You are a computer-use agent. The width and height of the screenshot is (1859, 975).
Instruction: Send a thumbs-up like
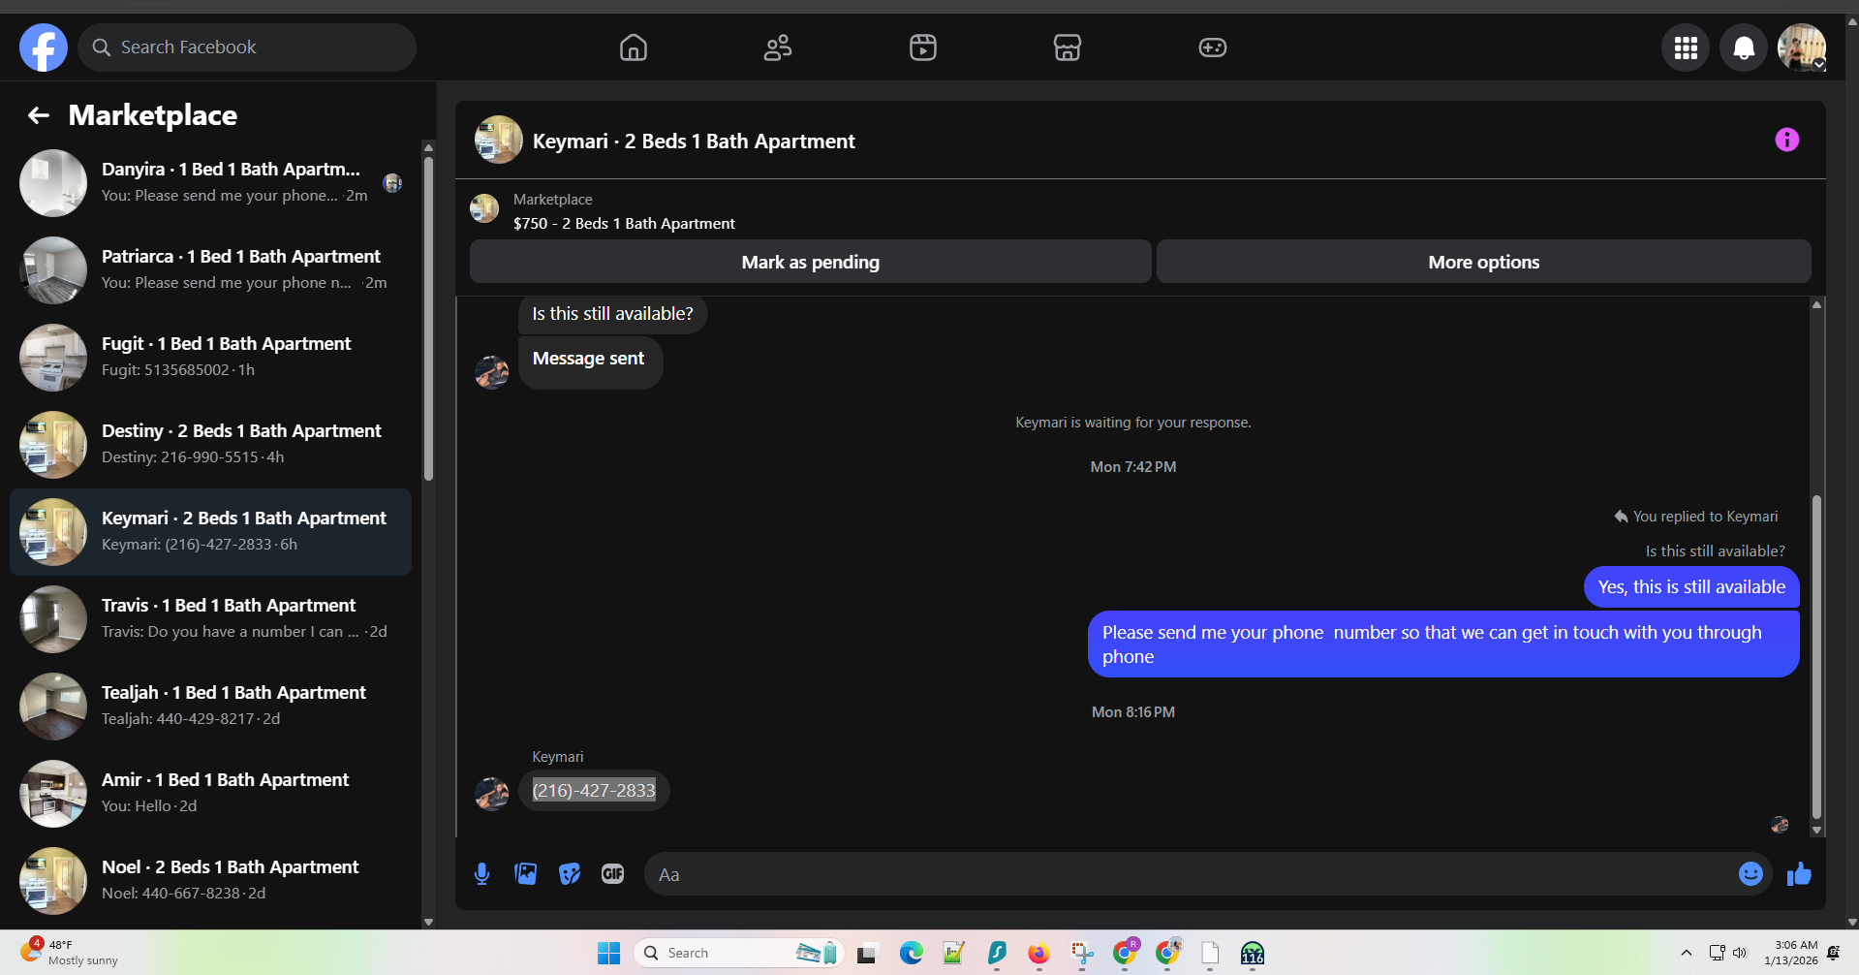pos(1799,874)
